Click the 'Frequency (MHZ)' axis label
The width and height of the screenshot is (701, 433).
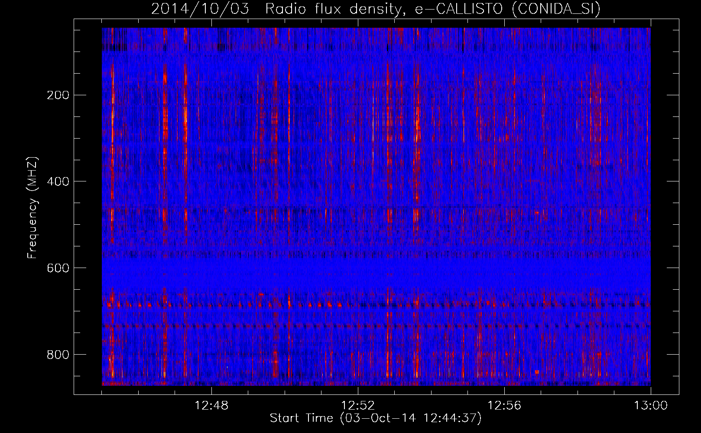[x=32, y=207]
